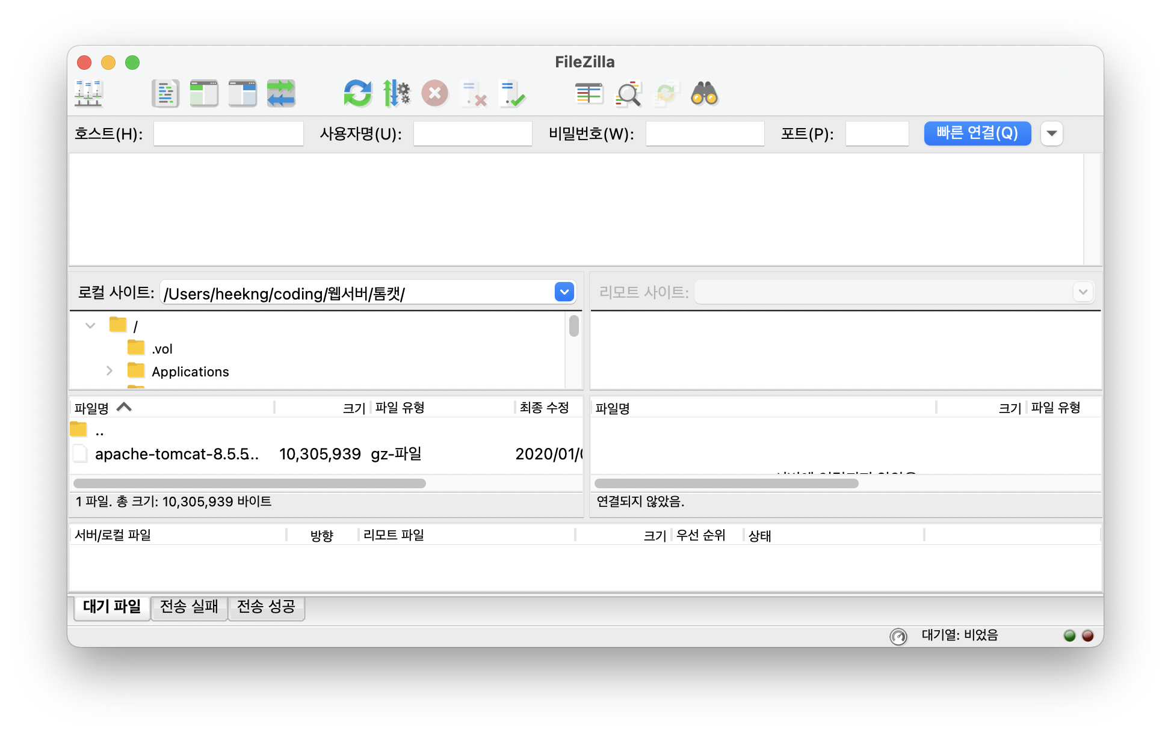
Task: Sort local files by 파일명 column
Action: tap(172, 408)
